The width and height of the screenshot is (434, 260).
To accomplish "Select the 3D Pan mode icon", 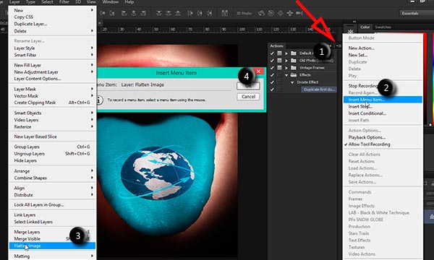I will [280, 13].
